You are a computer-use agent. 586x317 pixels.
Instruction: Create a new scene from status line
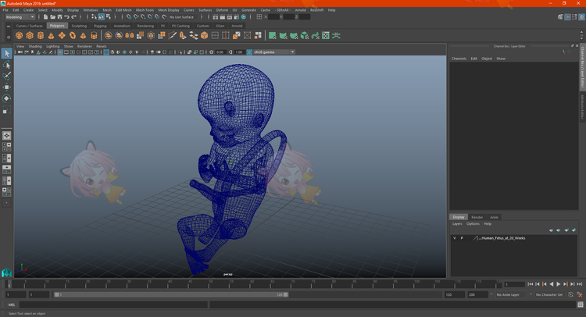[45, 17]
